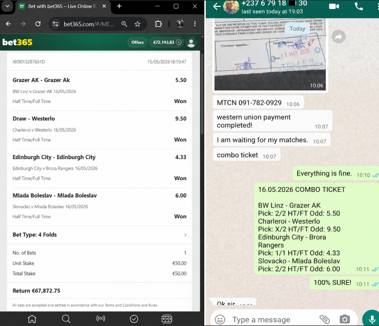Click the Return €67,872.75 line

click(36, 291)
